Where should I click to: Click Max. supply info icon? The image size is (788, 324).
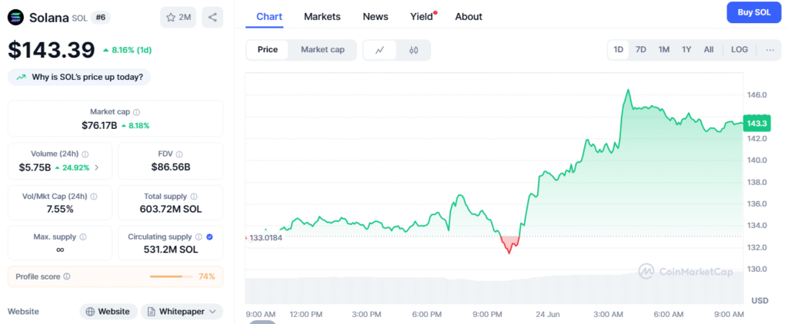(x=83, y=236)
